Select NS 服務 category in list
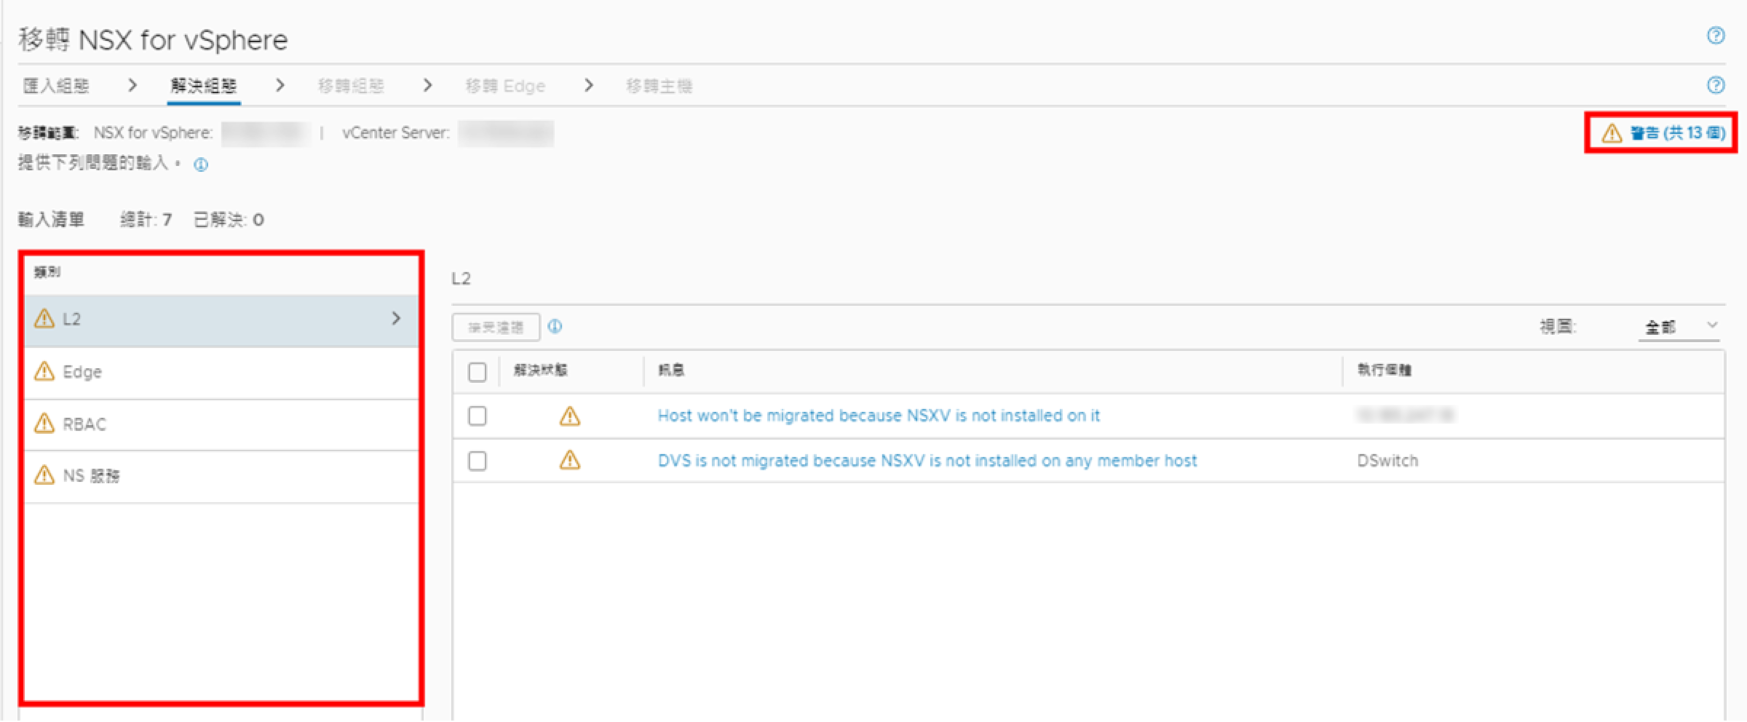1747x722 pixels. pos(221,476)
